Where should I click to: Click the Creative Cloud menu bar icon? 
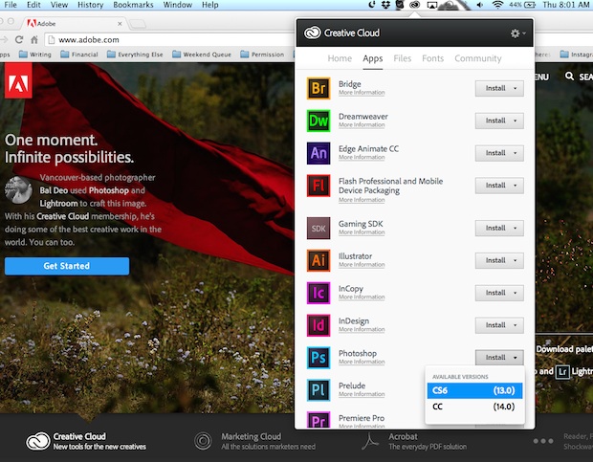pos(414,5)
